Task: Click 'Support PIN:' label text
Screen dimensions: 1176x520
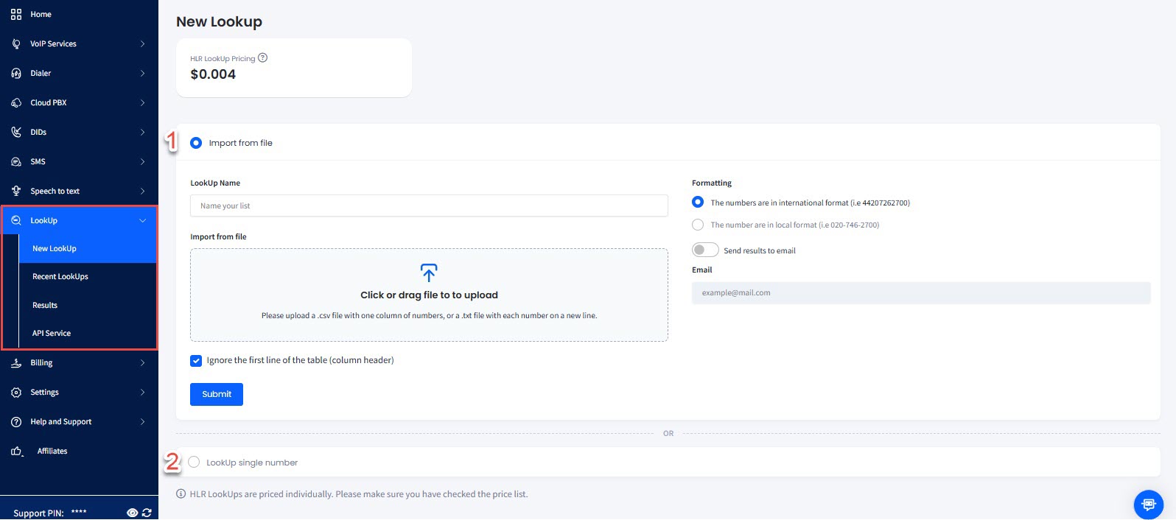Action: pyautogui.click(x=38, y=513)
